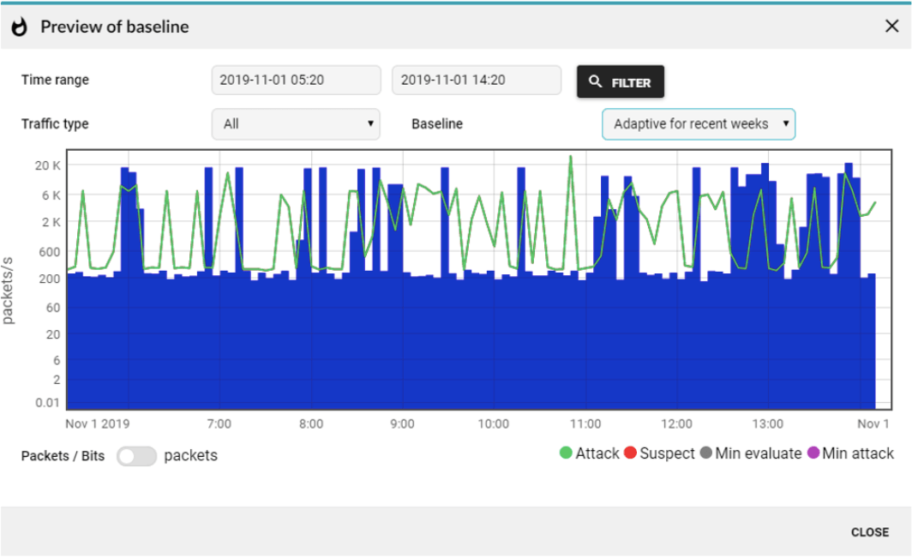Image resolution: width=912 pixels, height=558 pixels.
Task: Open the Traffic type dropdown
Action: [x=295, y=124]
